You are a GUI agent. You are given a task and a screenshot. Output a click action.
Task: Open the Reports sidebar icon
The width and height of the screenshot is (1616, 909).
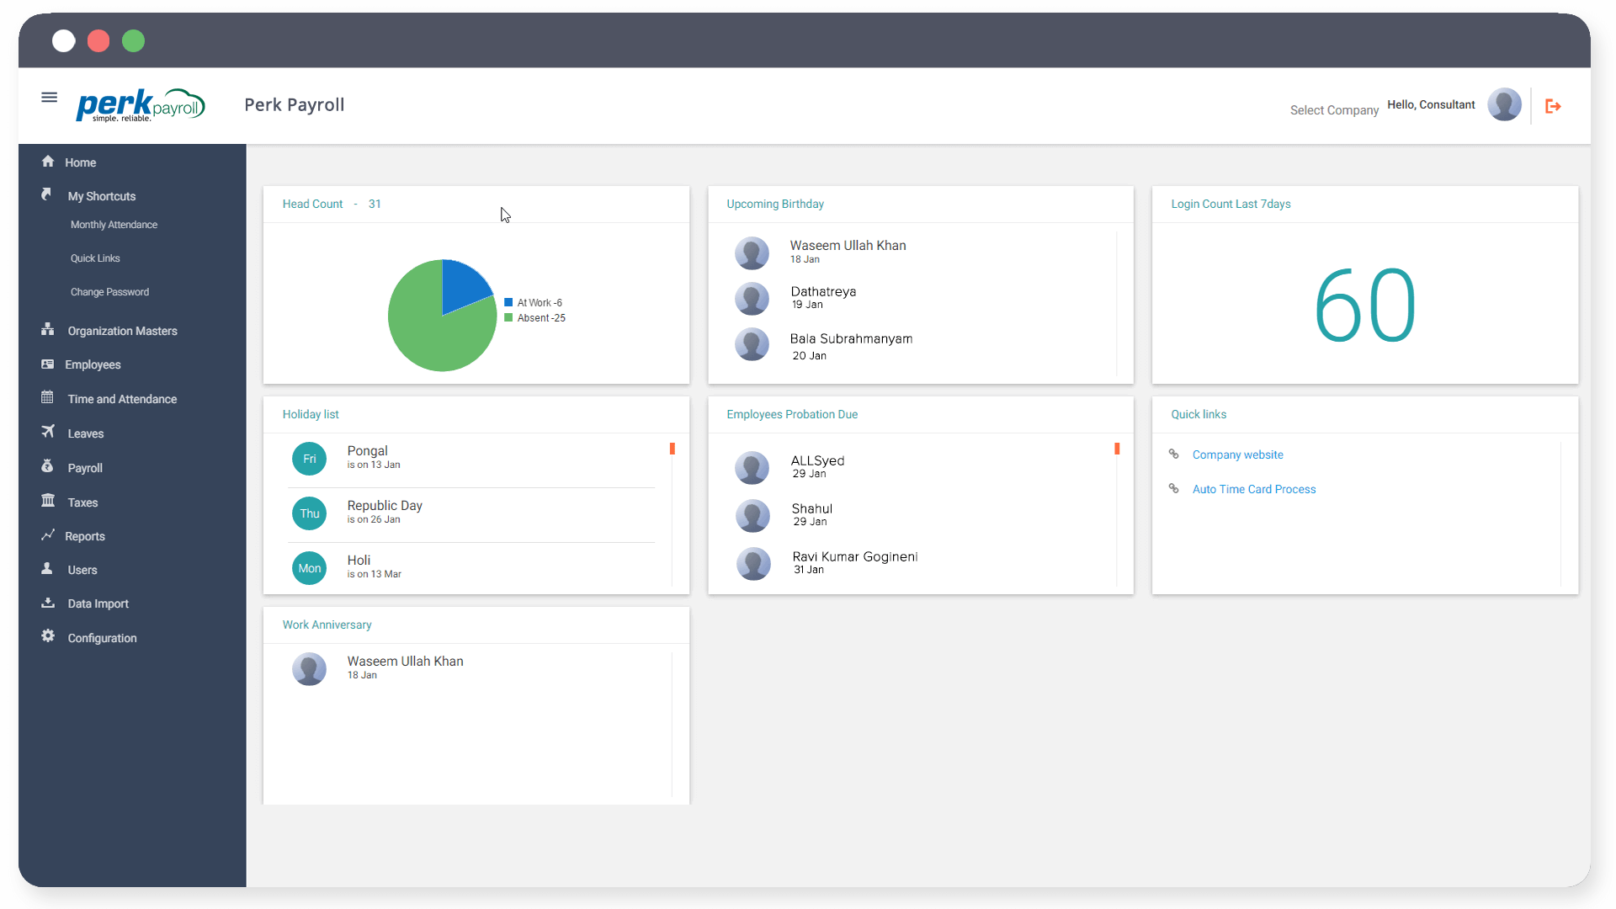tap(46, 535)
